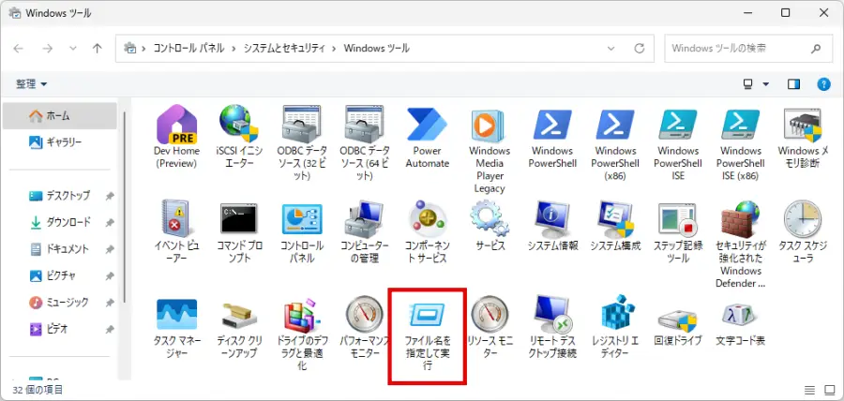The height and width of the screenshot is (401, 844).
Task: Select ホーム in navigation pane
Action: coord(59,115)
